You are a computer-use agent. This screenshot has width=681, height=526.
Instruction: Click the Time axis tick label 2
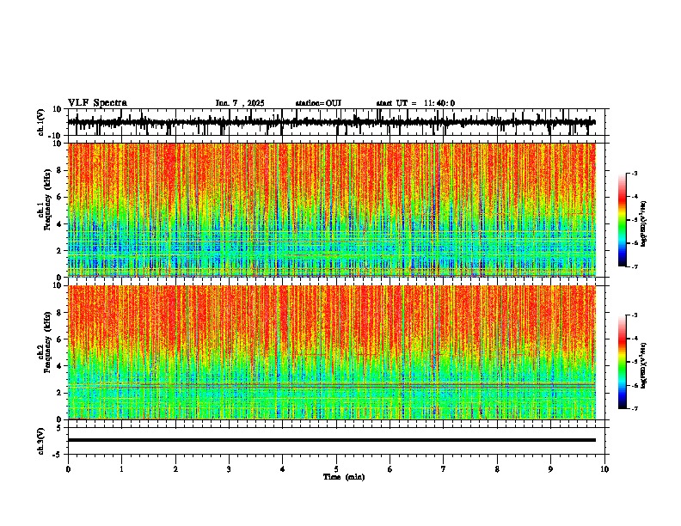click(175, 469)
